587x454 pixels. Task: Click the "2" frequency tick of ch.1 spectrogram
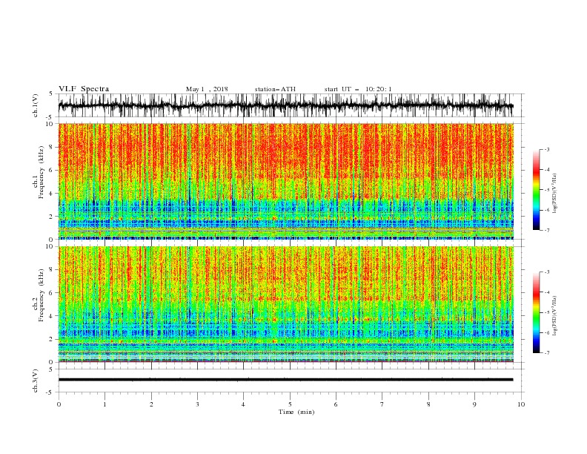pyautogui.click(x=52, y=217)
